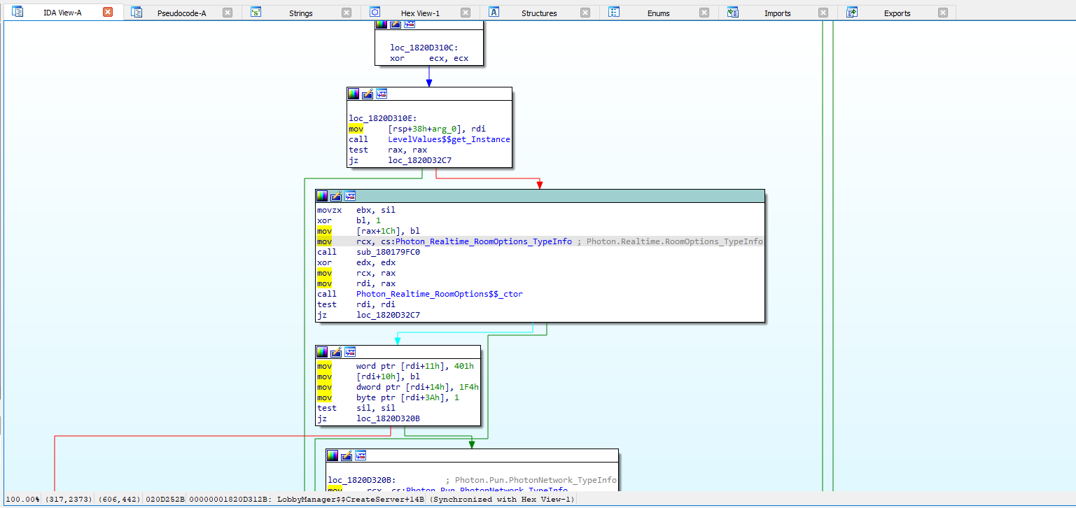Select the loc_1820D310E: label
1076x508 pixels.
[383, 118]
